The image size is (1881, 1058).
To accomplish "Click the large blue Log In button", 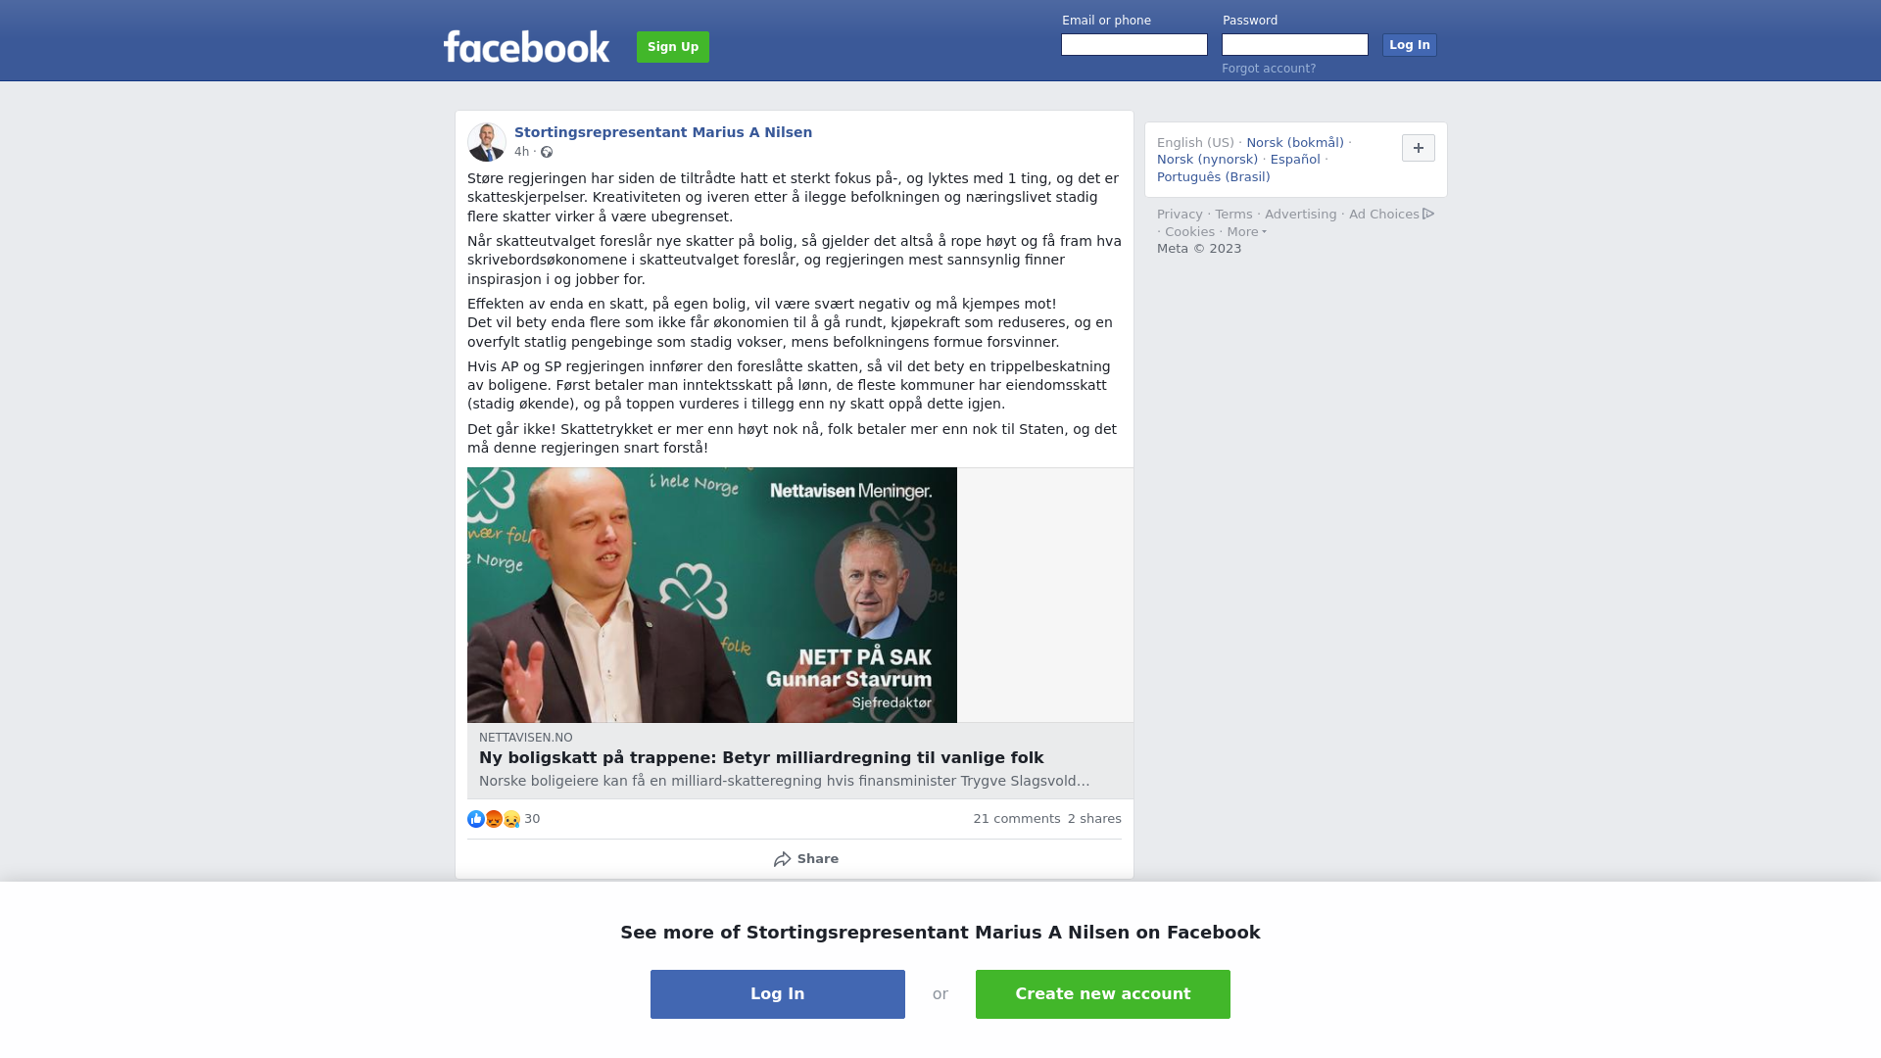I will [x=778, y=994].
